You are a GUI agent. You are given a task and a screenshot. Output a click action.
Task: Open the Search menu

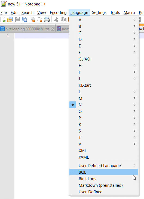point(27,13)
